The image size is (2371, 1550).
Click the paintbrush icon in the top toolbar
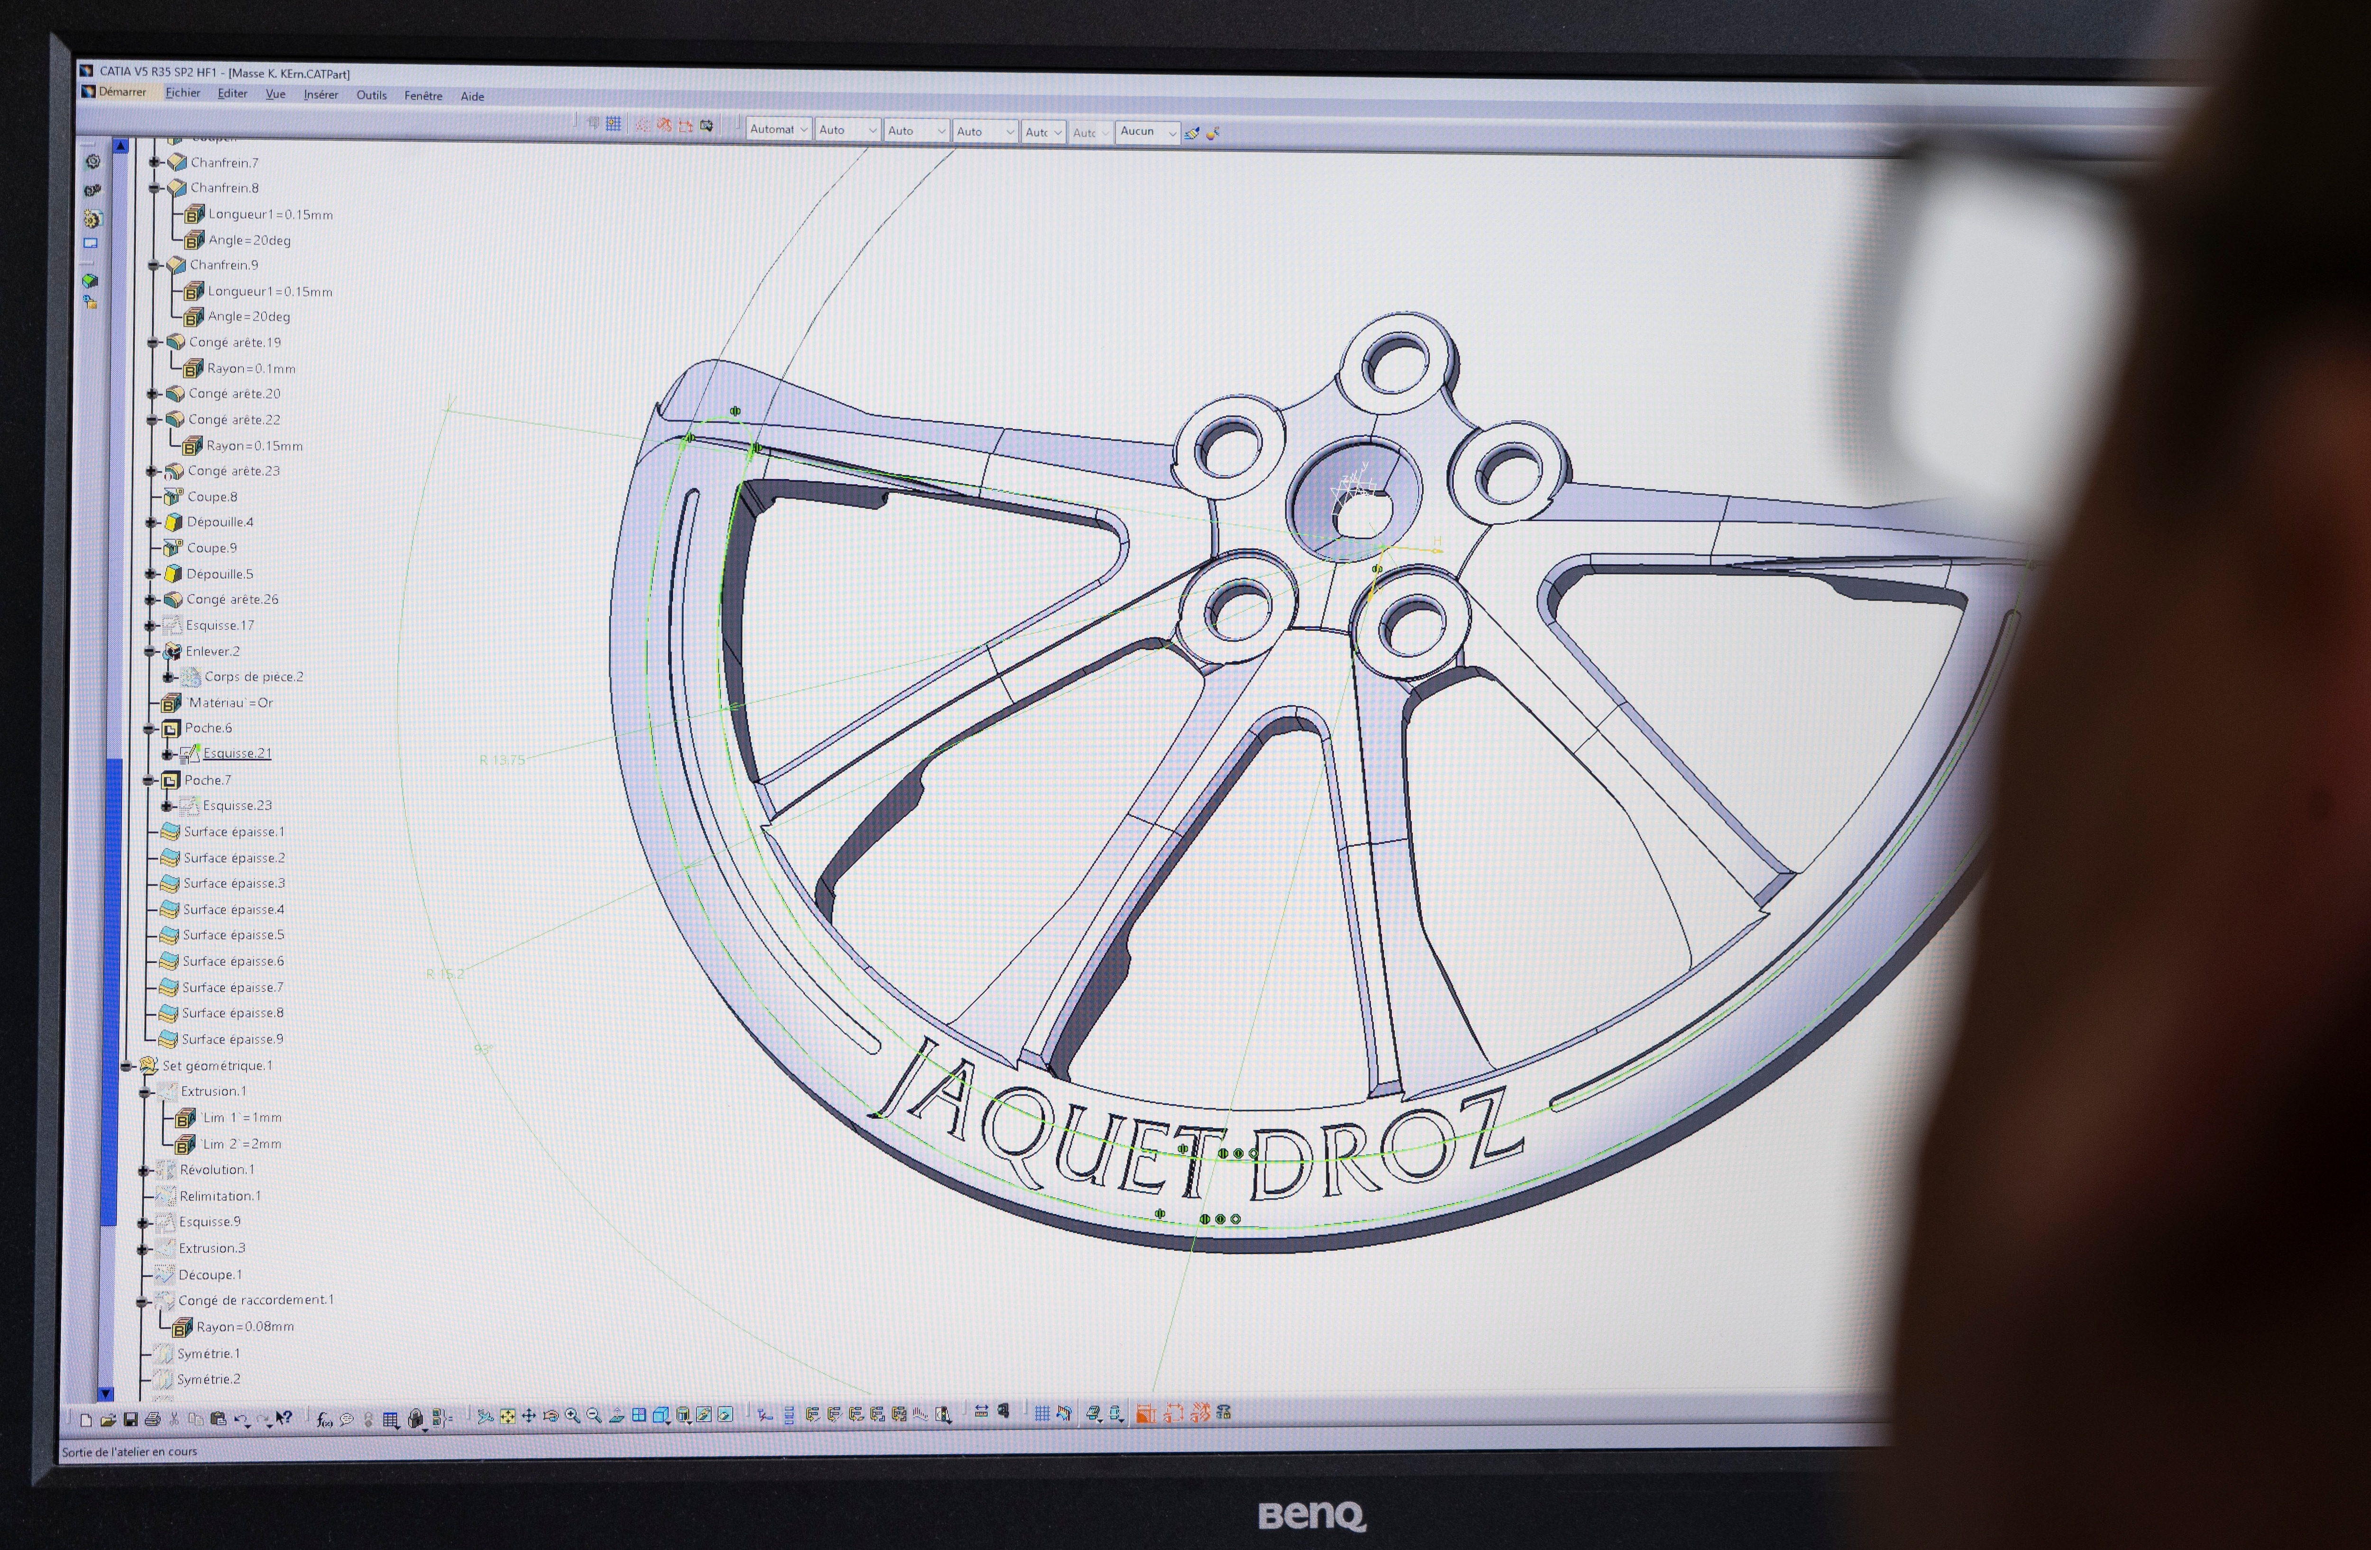point(1193,133)
